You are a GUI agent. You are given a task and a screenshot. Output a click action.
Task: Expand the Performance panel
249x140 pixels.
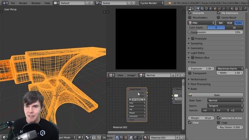199,79
